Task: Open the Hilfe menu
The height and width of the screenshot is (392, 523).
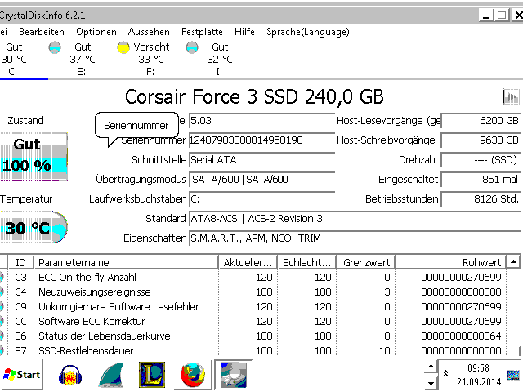Action: (244, 32)
